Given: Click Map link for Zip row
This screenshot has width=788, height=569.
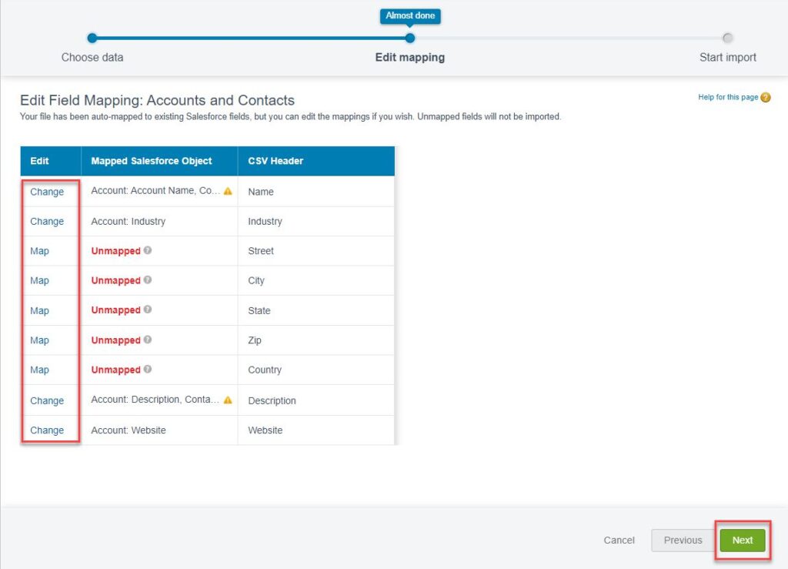Looking at the screenshot, I should [39, 340].
